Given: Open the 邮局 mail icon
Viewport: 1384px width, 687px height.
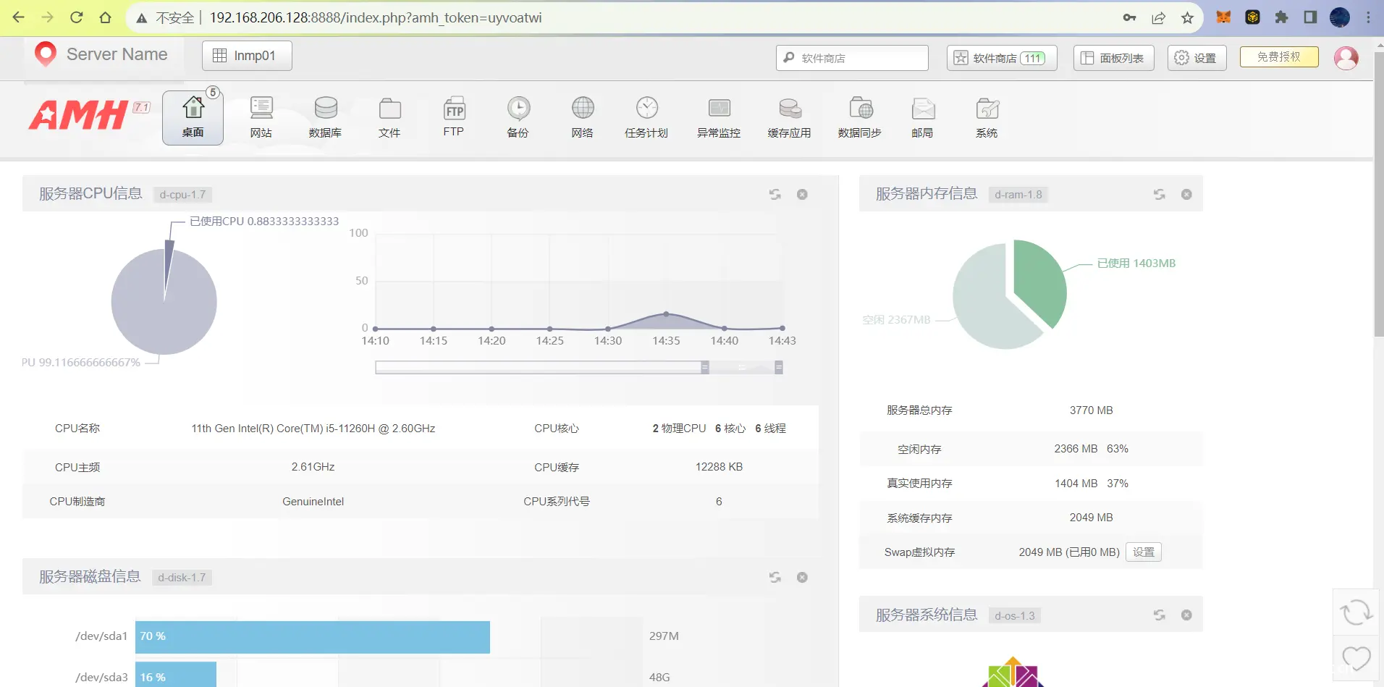Looking at the screenshot, I should click(x=923, y=117).
